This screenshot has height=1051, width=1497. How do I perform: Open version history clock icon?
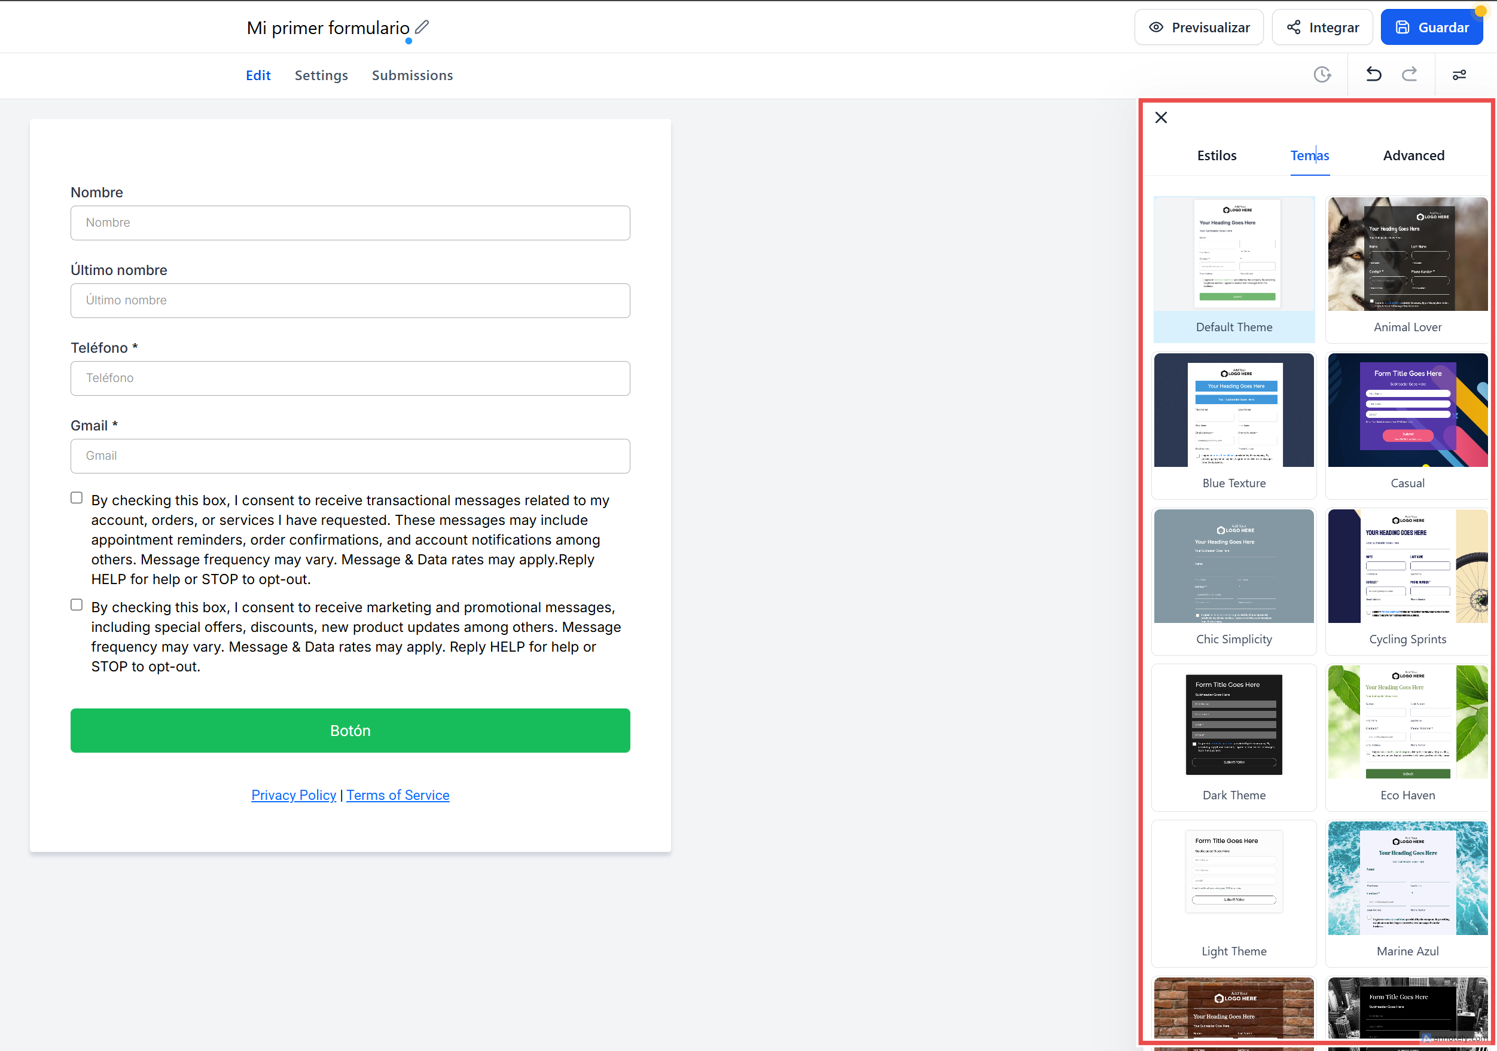1322,75
